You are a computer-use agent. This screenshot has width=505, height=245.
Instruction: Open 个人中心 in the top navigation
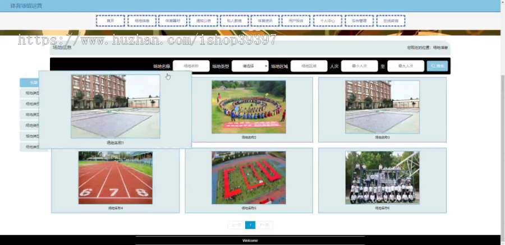[x=328, y=21]
